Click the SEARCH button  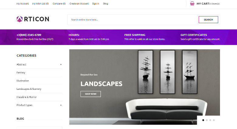pos(208,20)
